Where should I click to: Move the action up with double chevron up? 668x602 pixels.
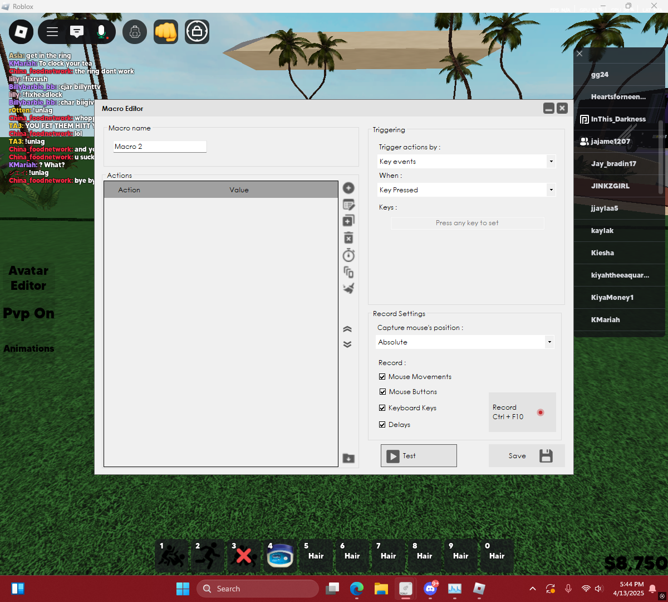click(347, 329)
